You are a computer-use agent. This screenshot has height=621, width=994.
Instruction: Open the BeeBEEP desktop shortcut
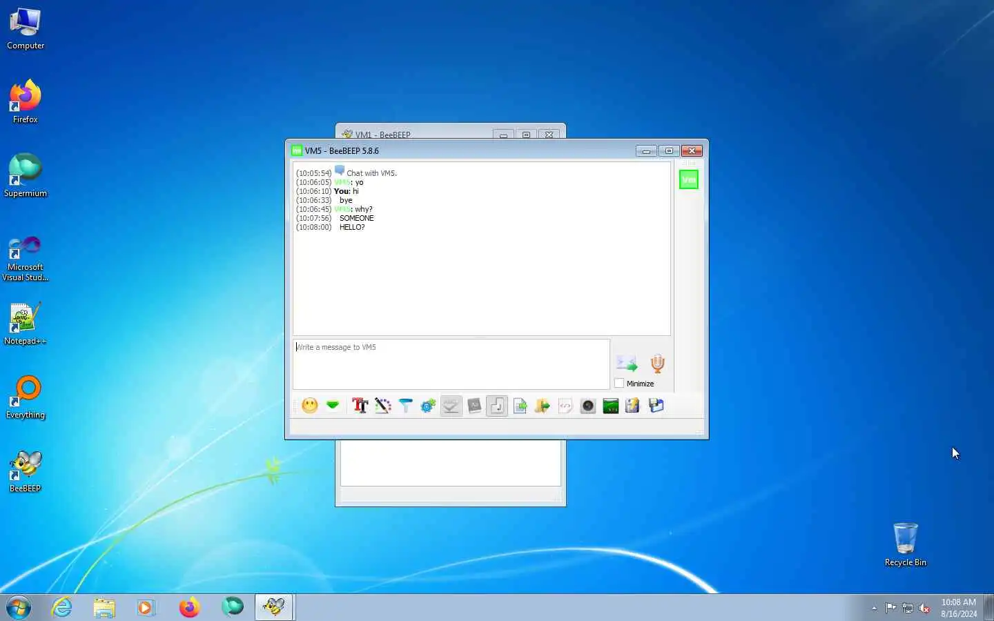point(26,472)
